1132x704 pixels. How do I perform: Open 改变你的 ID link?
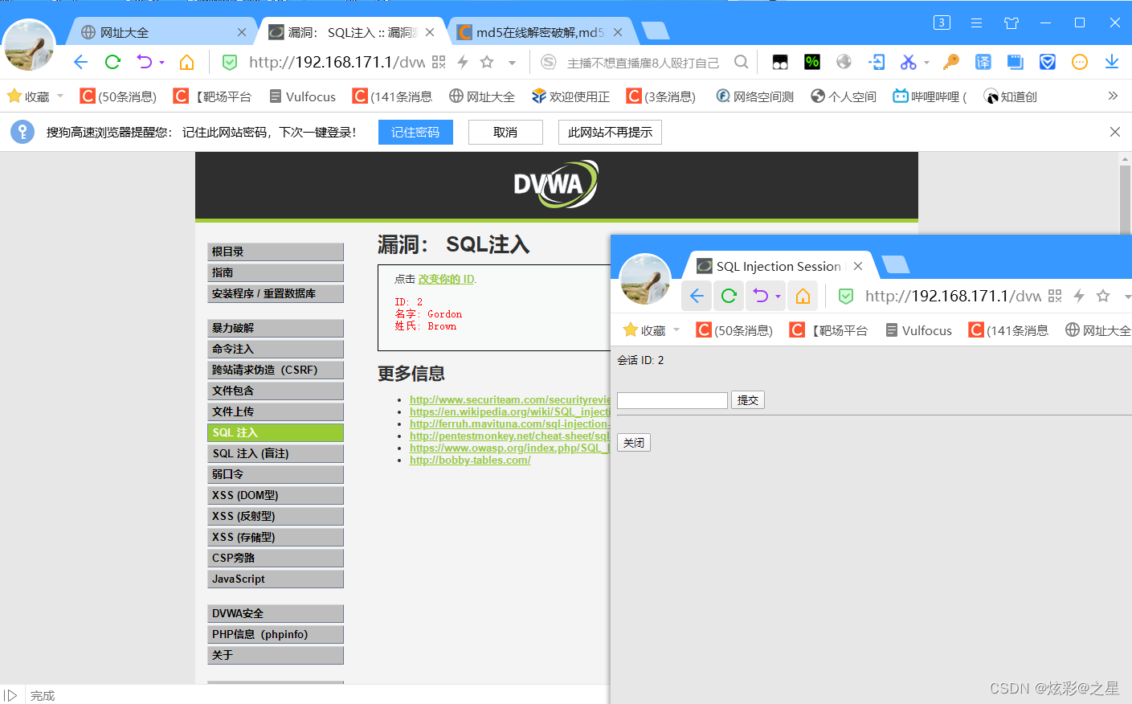coord(446,279)
